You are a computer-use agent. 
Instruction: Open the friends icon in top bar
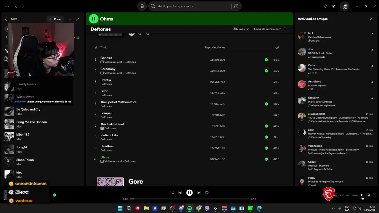point(334,6)
